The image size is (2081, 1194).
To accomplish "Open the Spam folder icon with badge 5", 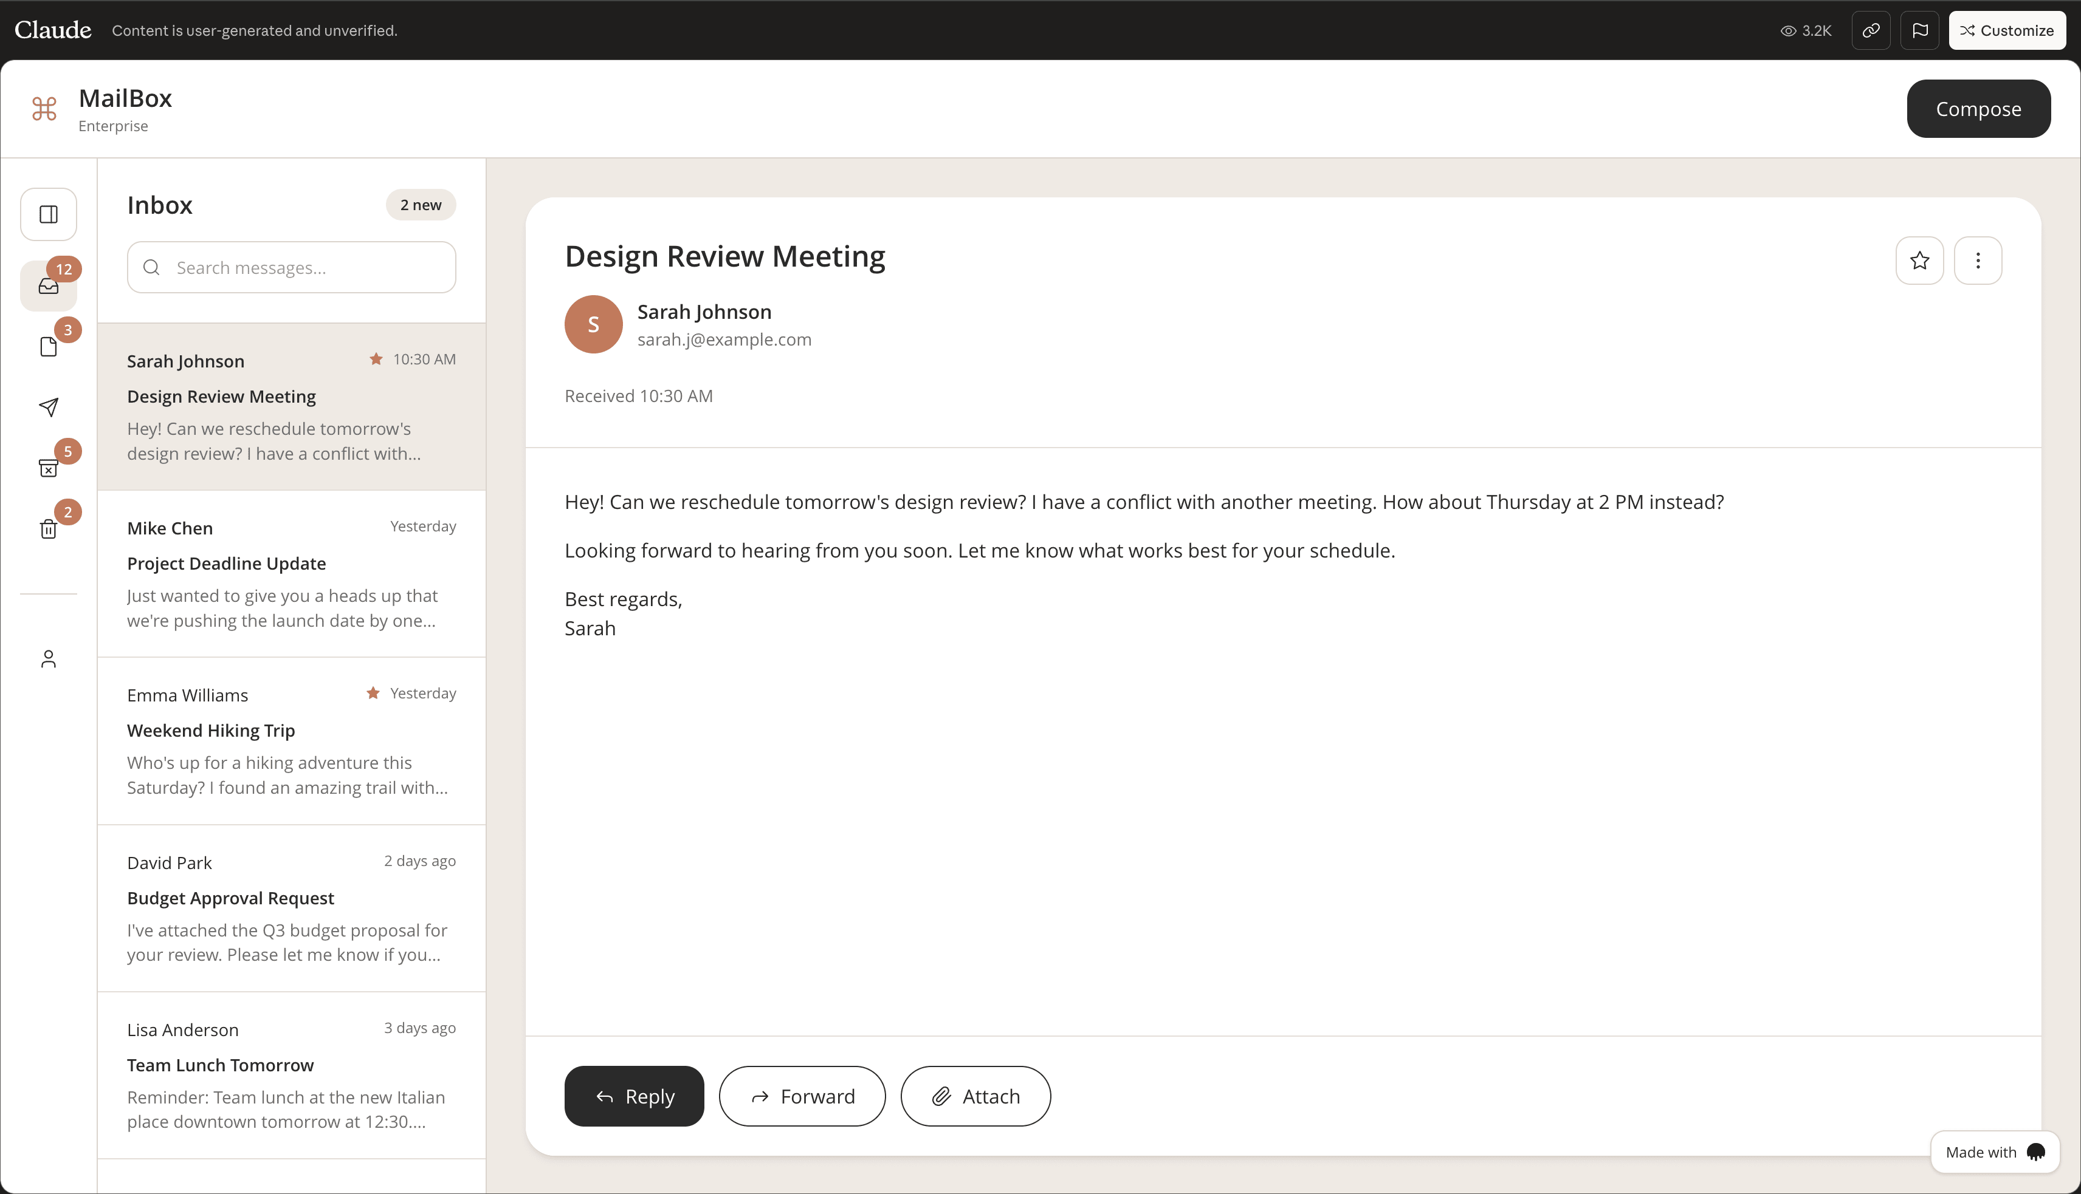I will coord(49,468).
